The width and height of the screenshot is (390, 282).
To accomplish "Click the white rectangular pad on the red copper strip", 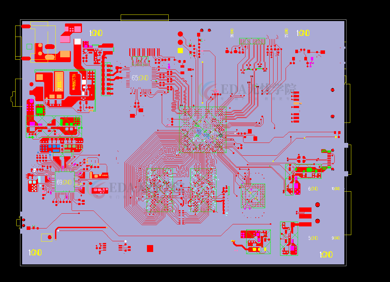I will pos(77,41).
